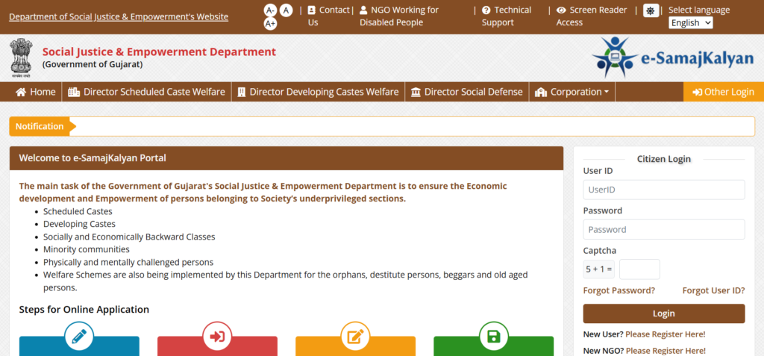Click Contact Us text link

[x=328, y=16]
